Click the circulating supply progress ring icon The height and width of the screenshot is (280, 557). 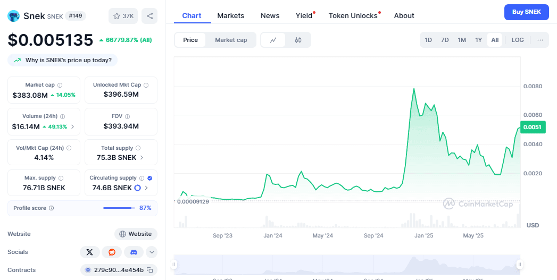(x=137, y=188)
